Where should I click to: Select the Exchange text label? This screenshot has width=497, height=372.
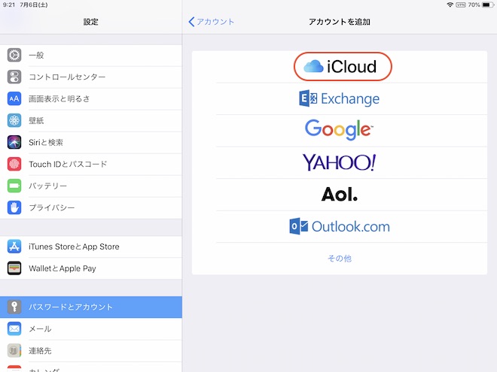point(350,98)
